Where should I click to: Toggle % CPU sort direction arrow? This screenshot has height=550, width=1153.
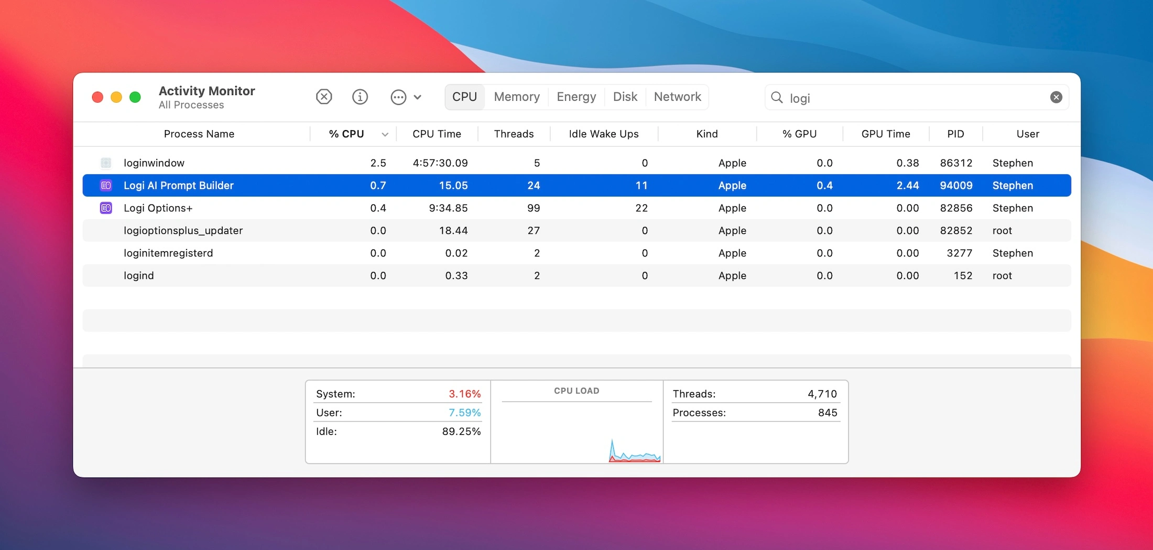point(385,135)
